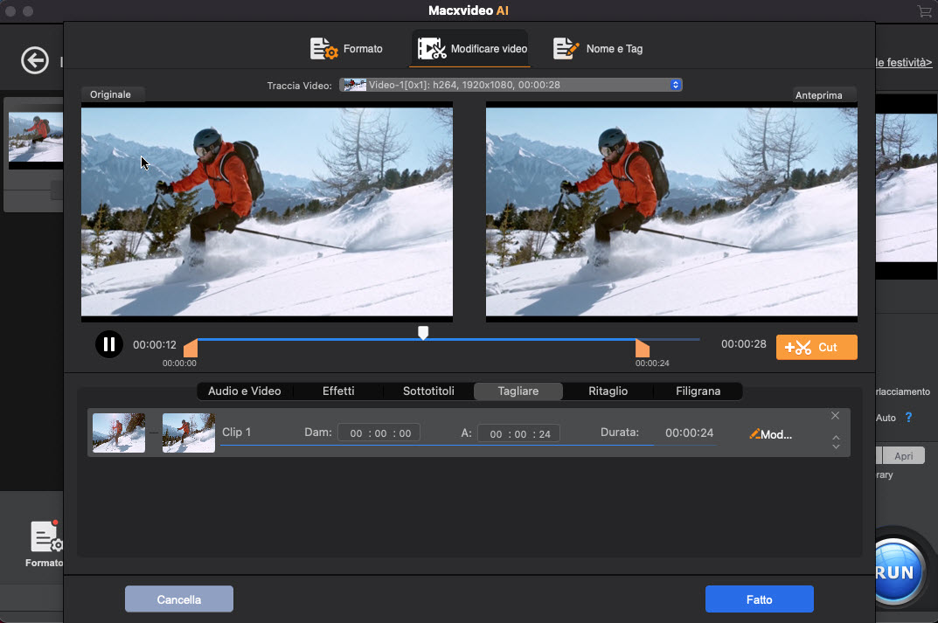Select the Effetti tab

click(x=338, y=391)
